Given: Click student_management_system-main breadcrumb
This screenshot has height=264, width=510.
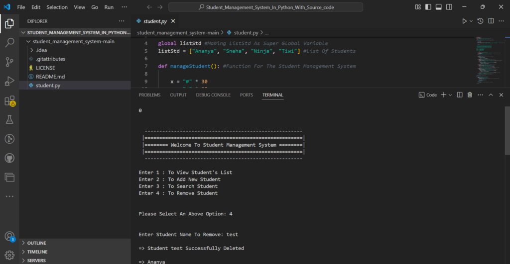Looking at the screenshot, I should (178, 32).
